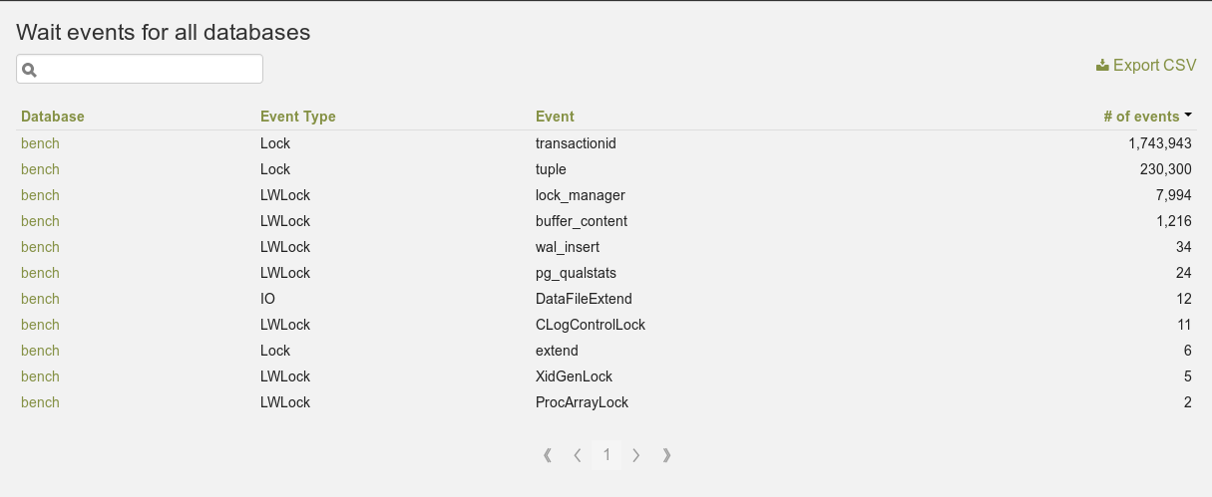Open bench link in DataFileExtend row
Image resolution: width=1212 pixels, height=497 pixels.
pyautogui.click(x=40, y=299)
